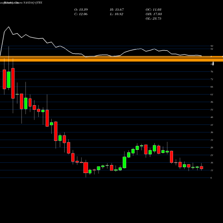Click the 41 price axis label
This screenshot has height=223, width=223.
(212, 125)
